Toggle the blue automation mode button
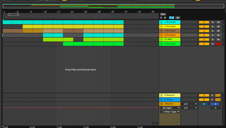 click(x=171, y=18)
